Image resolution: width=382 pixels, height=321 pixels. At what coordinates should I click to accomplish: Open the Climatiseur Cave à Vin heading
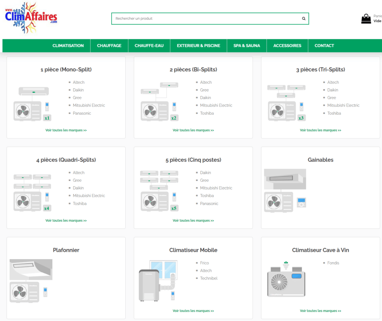pos(320,250)
